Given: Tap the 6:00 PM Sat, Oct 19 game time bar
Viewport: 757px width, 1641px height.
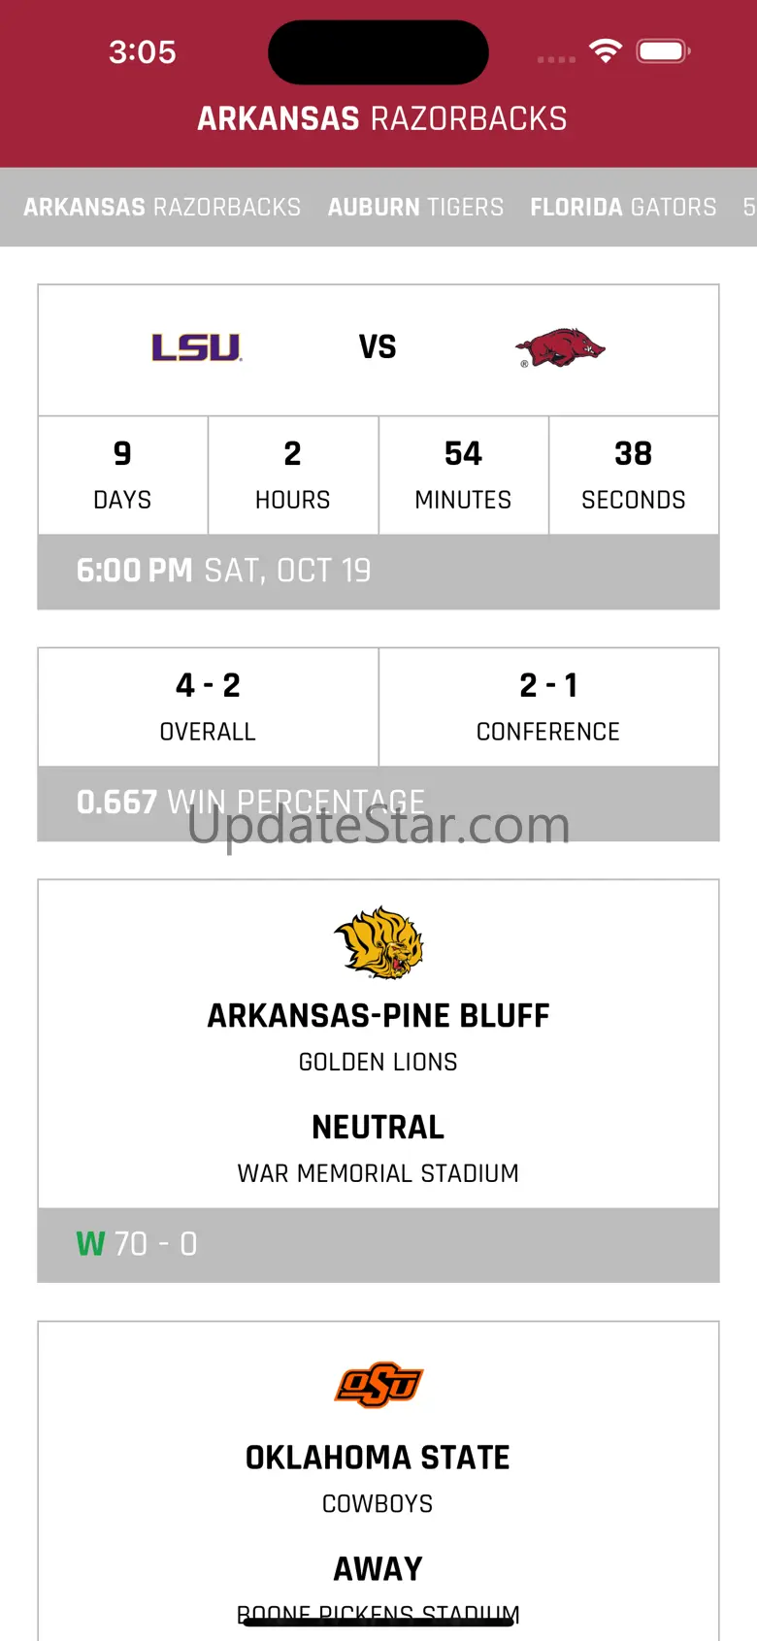Looking at the screenshot, I should pyautogui.click(x=378, y=571).
